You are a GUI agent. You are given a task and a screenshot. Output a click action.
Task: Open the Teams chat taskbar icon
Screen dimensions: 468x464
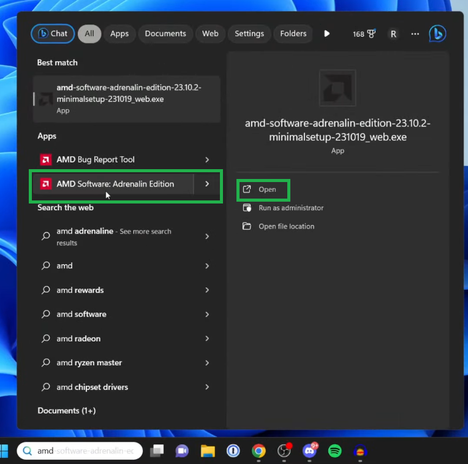(x=182, y=451)
